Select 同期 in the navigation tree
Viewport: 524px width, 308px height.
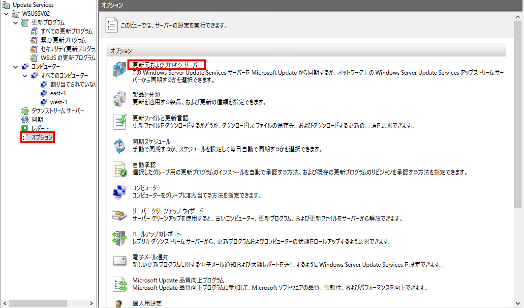[37, 119]
